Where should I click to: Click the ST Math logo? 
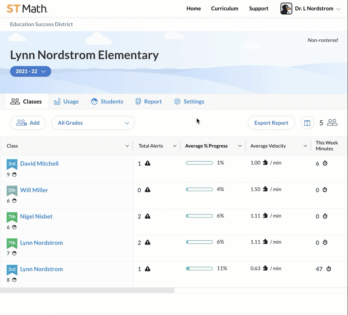click(27, 9)
